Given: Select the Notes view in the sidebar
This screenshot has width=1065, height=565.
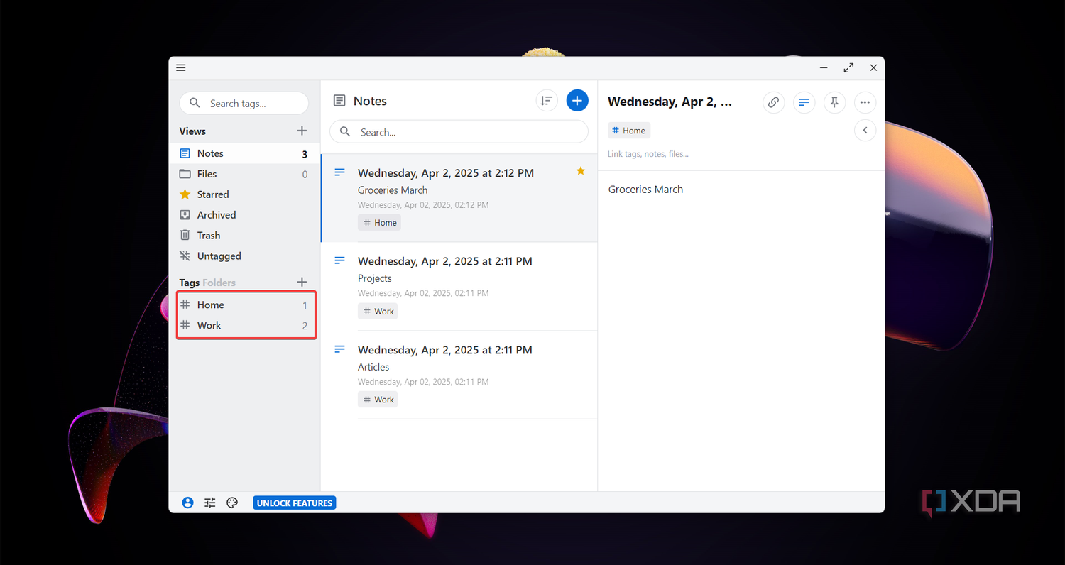Looking at the screenshot, I should (x=244, y=153).
